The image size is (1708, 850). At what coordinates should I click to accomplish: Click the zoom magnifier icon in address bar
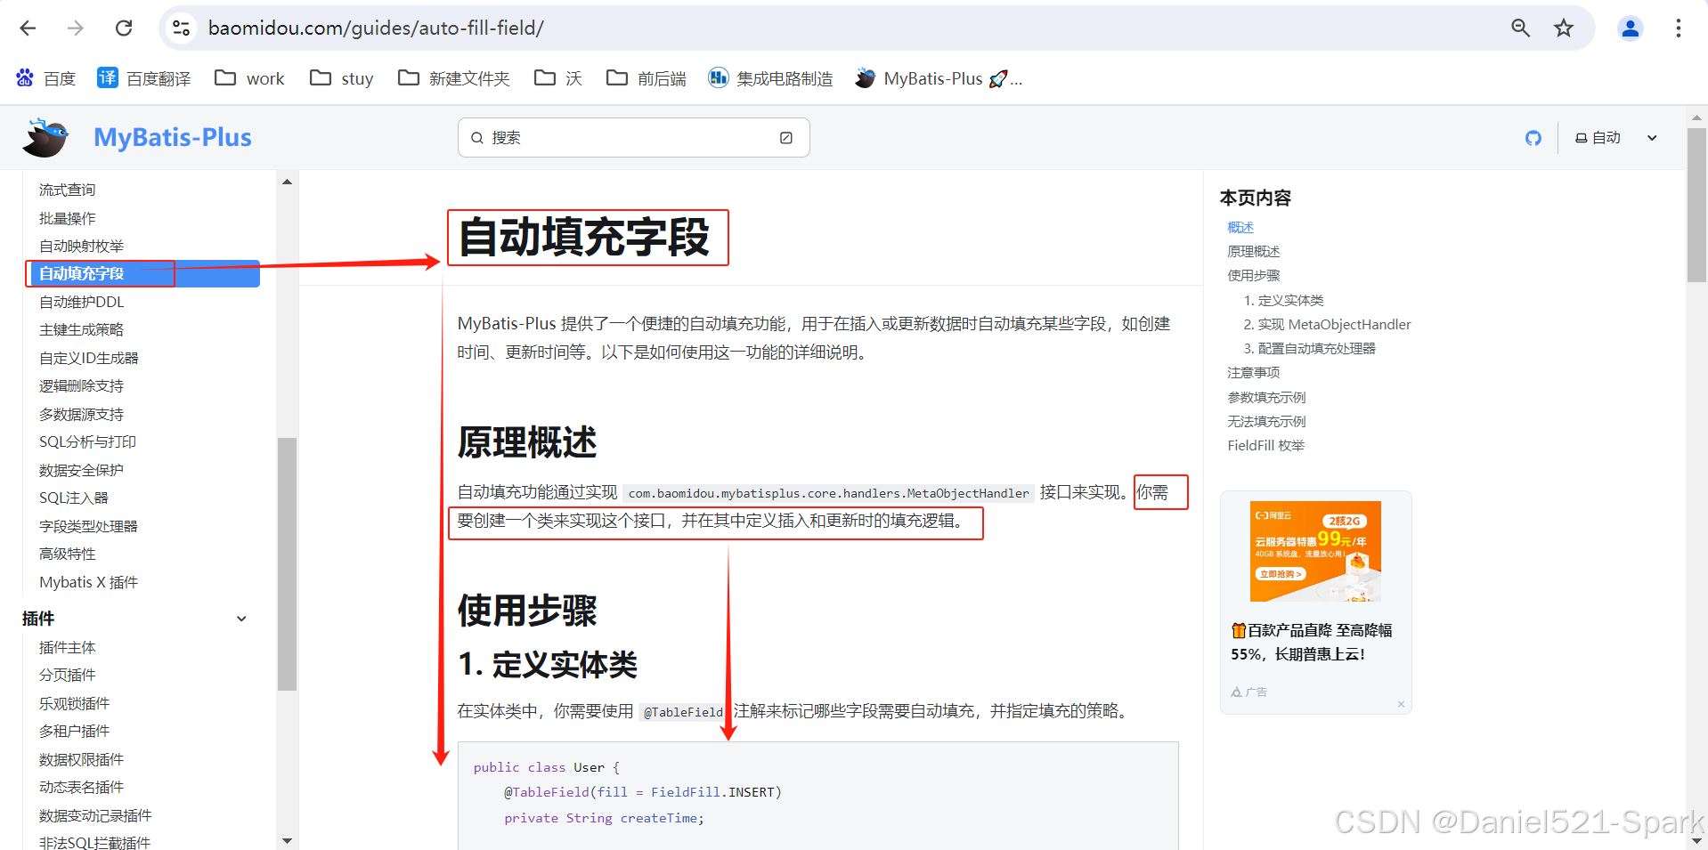[1521, 28]
